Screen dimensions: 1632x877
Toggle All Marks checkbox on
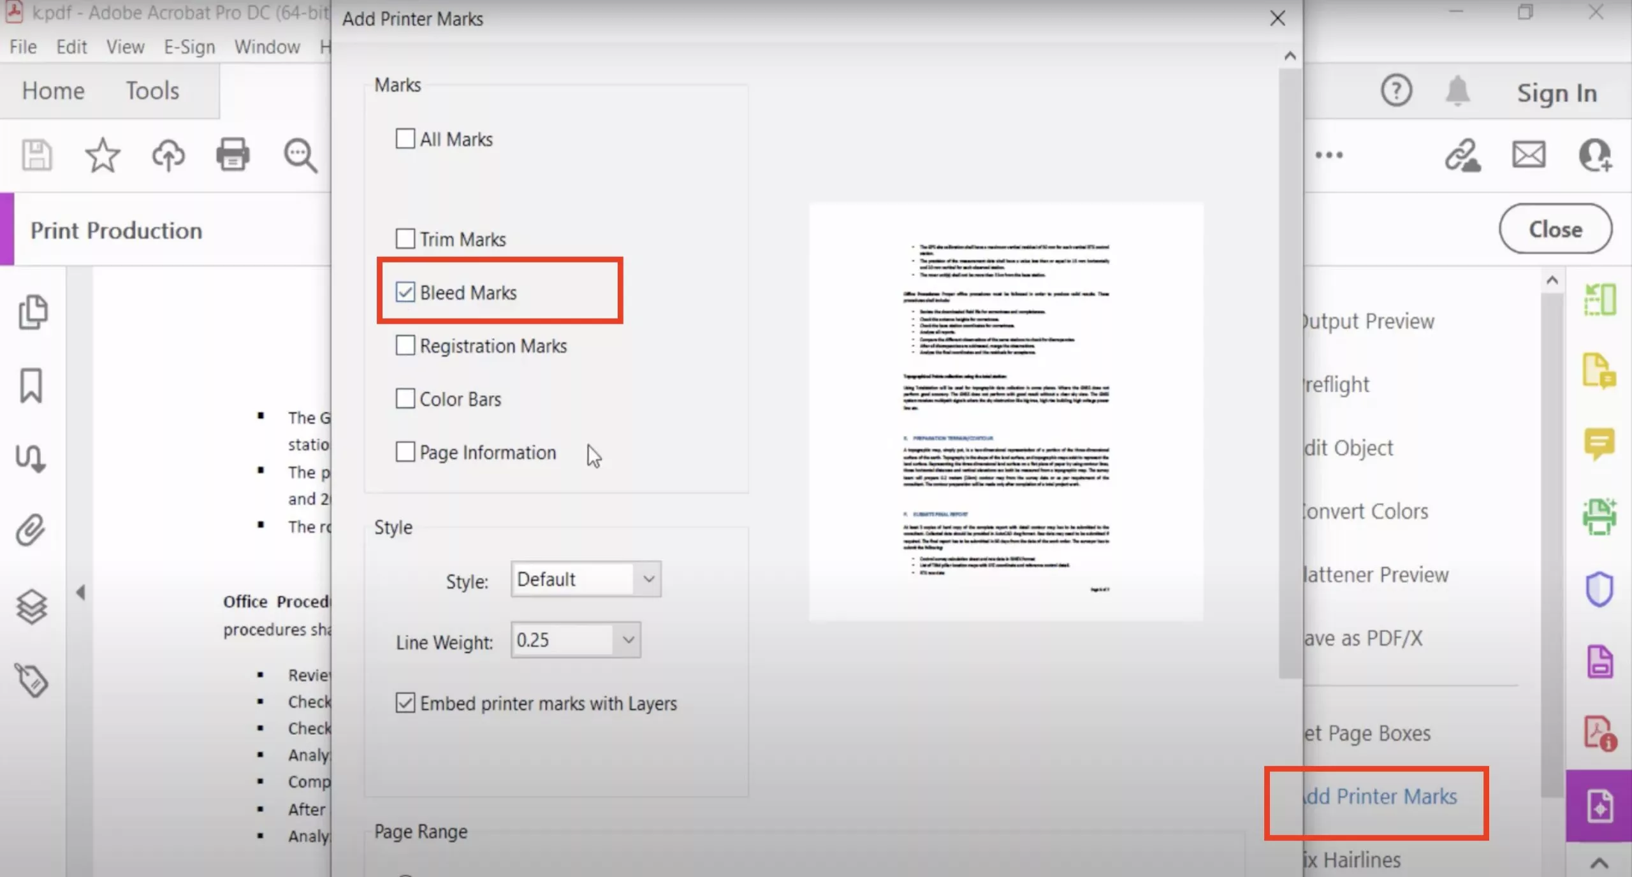tap(405, 138)
